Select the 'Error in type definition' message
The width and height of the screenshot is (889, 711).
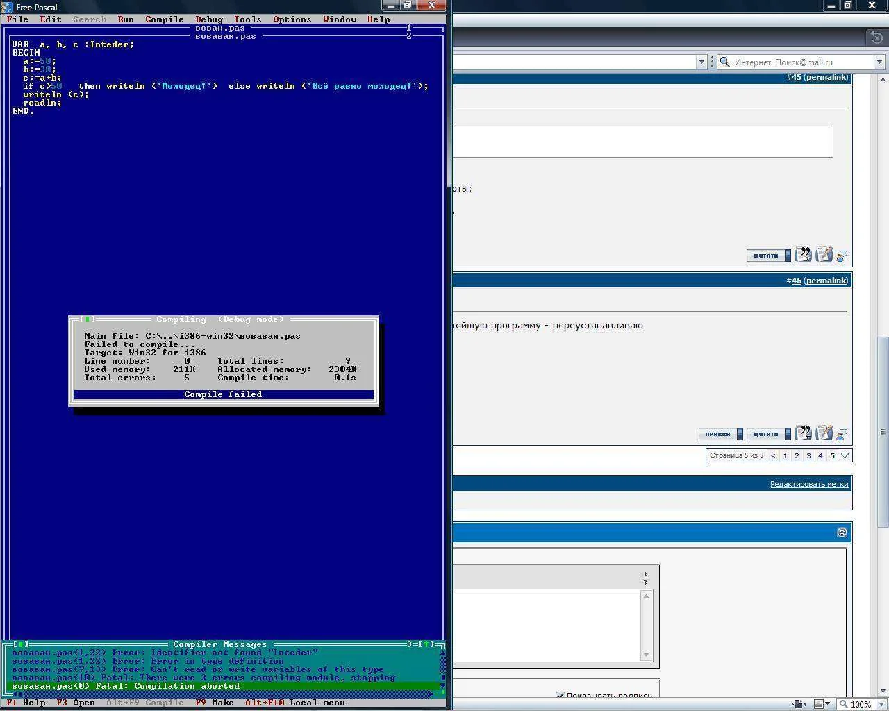point(148,661)
